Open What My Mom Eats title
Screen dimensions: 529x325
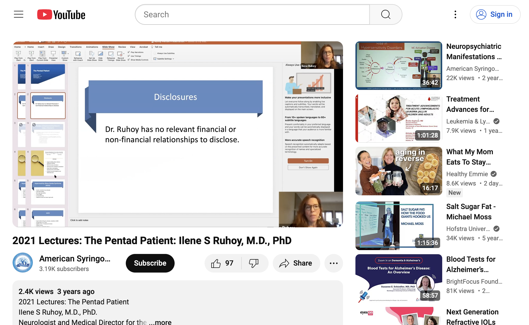click(x=470, y=157)
